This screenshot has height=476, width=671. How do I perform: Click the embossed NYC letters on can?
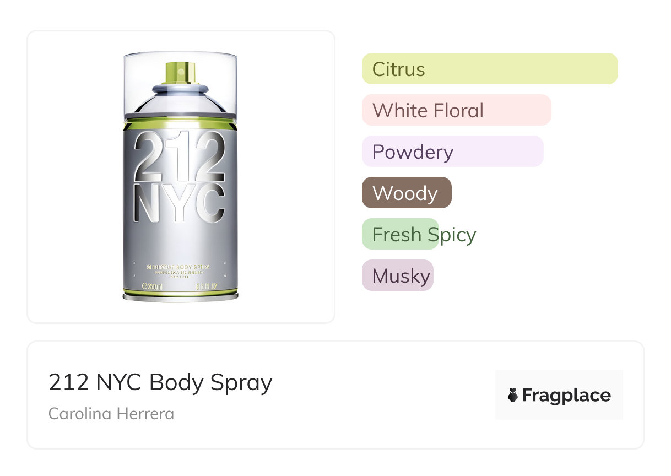180,202
